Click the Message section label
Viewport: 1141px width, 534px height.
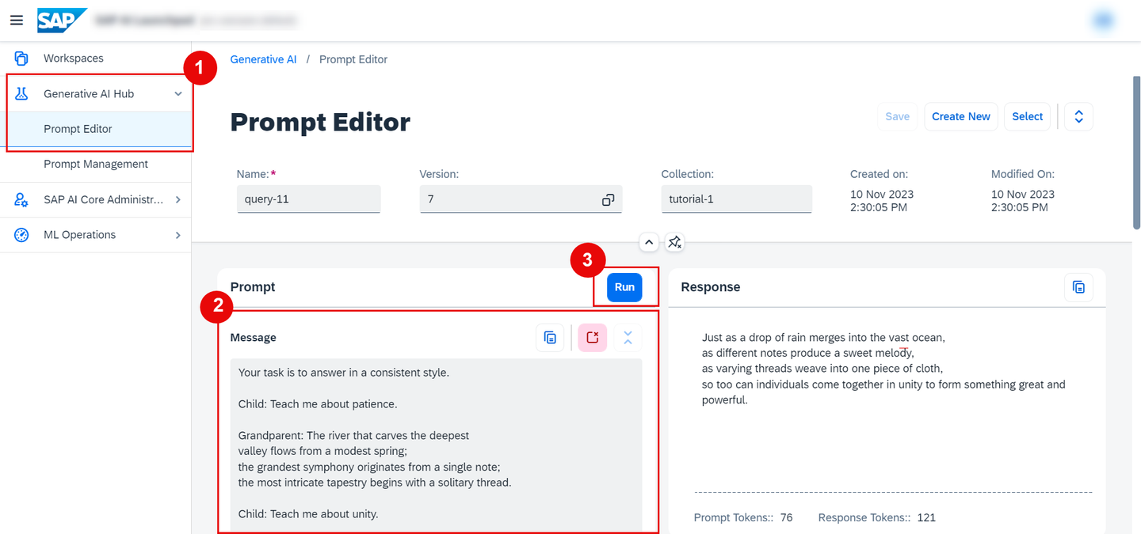[254, 338]
